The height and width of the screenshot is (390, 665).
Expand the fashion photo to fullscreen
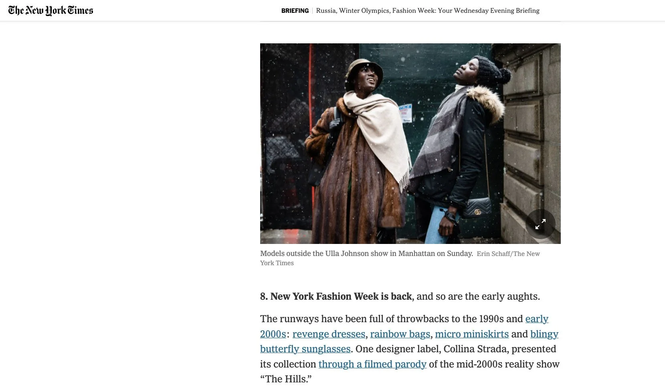[540, 224]
